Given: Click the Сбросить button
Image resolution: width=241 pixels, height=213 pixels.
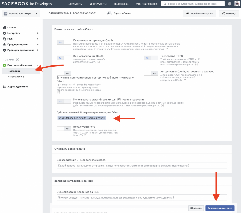Looking at the screenshot, I should pyautogui.click(x=196, y=208).
